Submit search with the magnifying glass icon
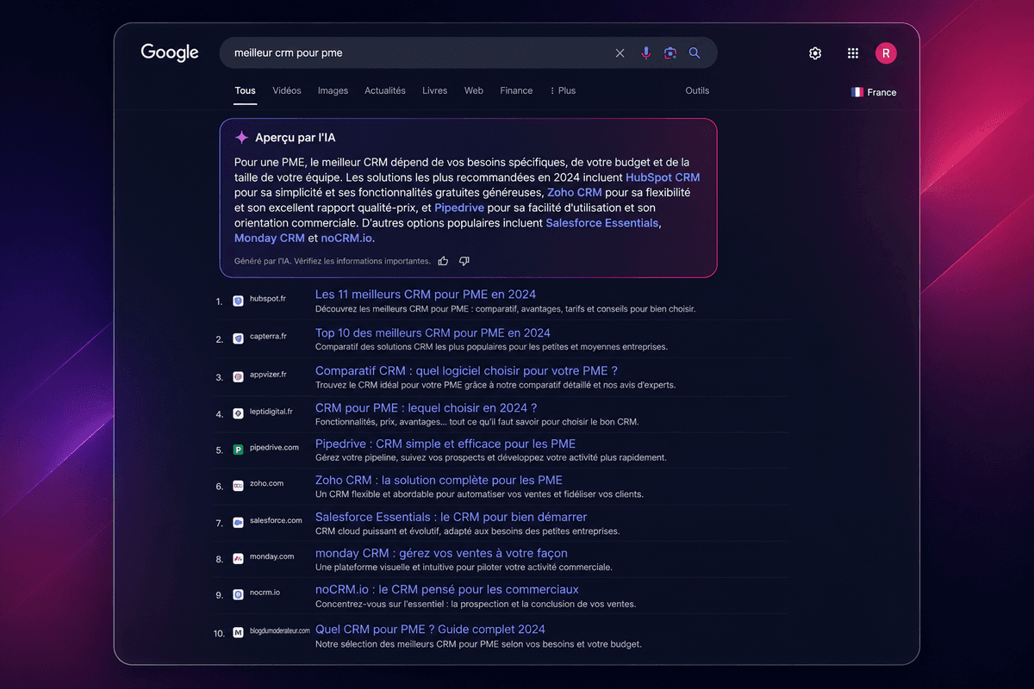The width and height of the screenshot is (1034, 689). [695, 53]
